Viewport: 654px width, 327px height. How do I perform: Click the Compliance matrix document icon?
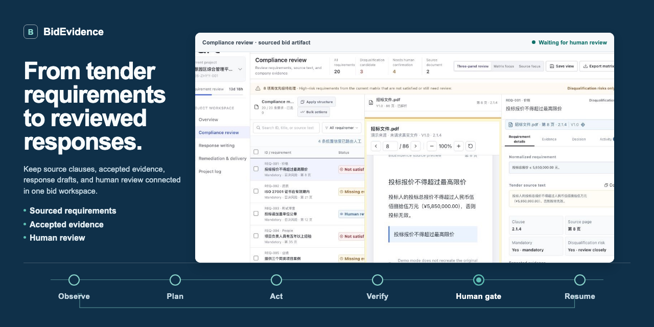click(x=257, y=107)
